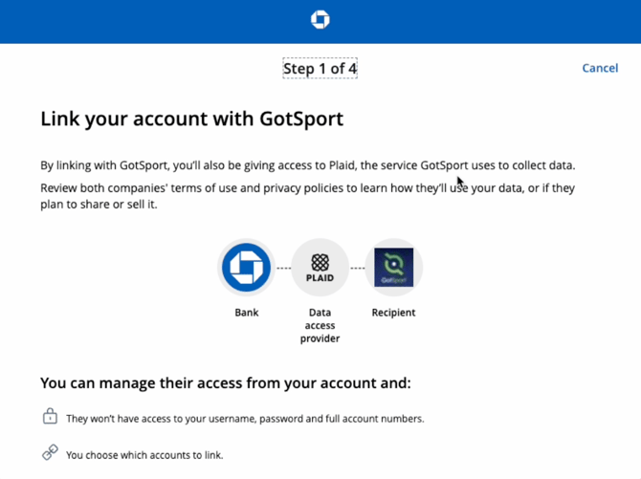Click the Chase bank circle icon

(x=247, y=268)
